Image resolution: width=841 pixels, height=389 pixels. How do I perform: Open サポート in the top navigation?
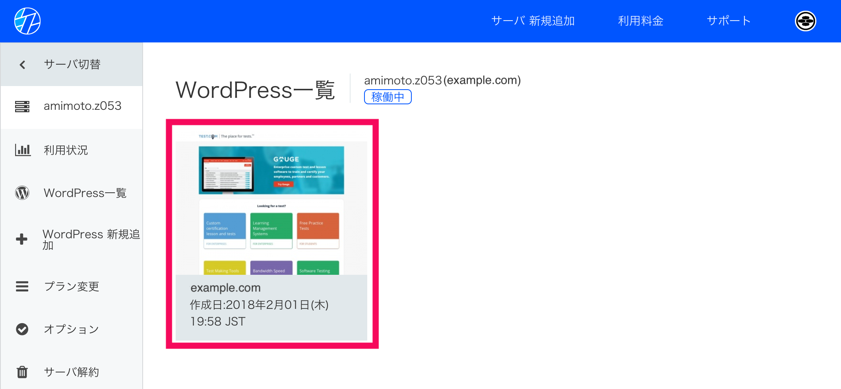[729, 21]
